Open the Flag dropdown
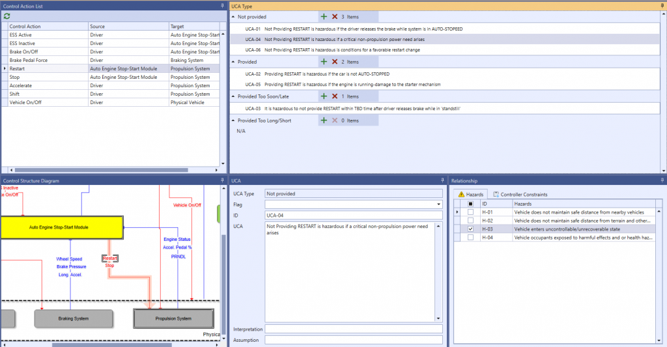Image resolution: width=667 pixels, height=347 pixels. pyautogui.click(x=438, y=204)
